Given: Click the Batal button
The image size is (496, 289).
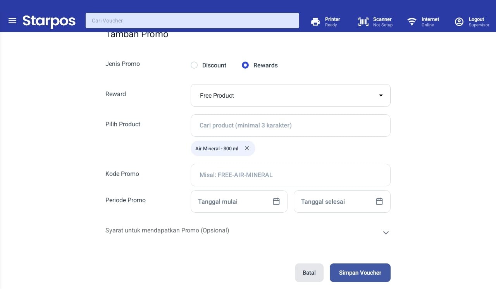Looking at the screenshot, I should coord(309,273).
